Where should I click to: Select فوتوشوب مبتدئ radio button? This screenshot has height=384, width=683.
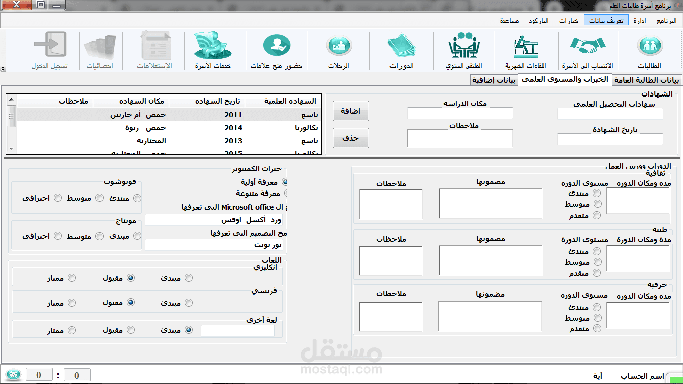137,198
